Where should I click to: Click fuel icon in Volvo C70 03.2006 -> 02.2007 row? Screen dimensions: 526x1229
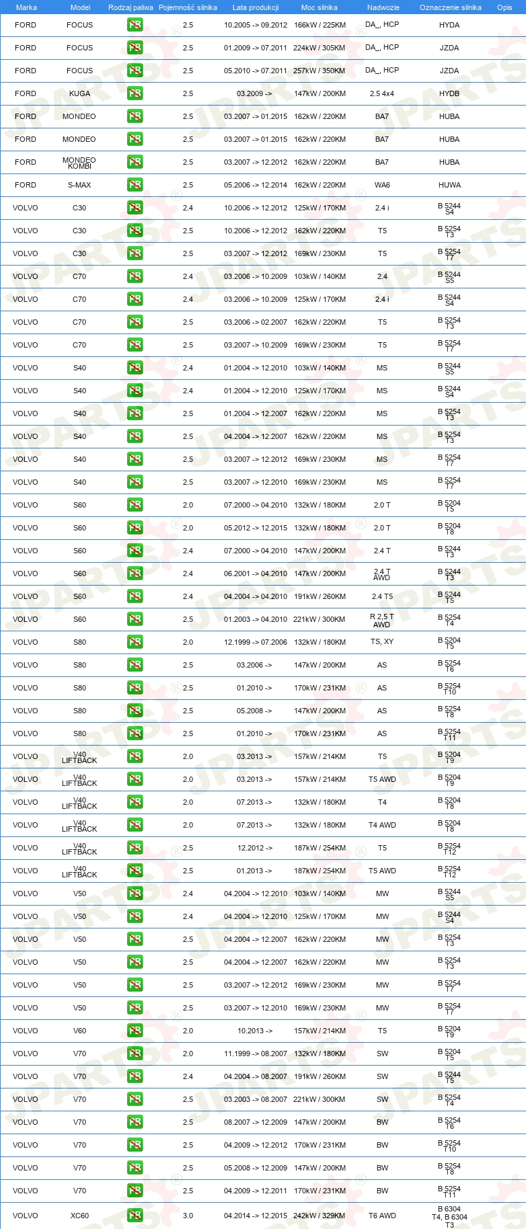[135, 322]
